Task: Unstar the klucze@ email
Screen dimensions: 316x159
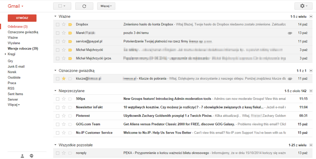Action: (x=64, y=78)
